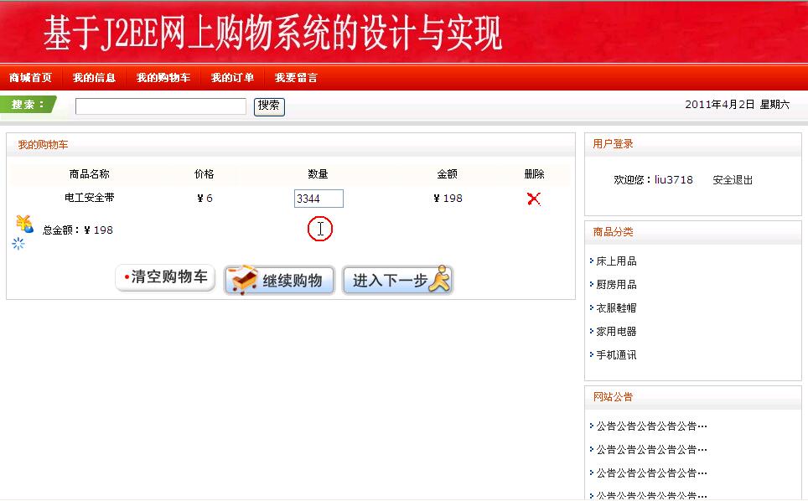Open 我的购物车 from the navigation bar
The height and width of the screenshot is (501, 808).
point(163,78)
